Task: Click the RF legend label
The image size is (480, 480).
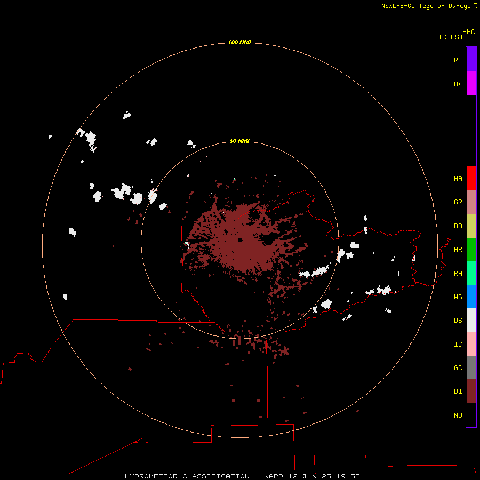Action: click(458, 60)
